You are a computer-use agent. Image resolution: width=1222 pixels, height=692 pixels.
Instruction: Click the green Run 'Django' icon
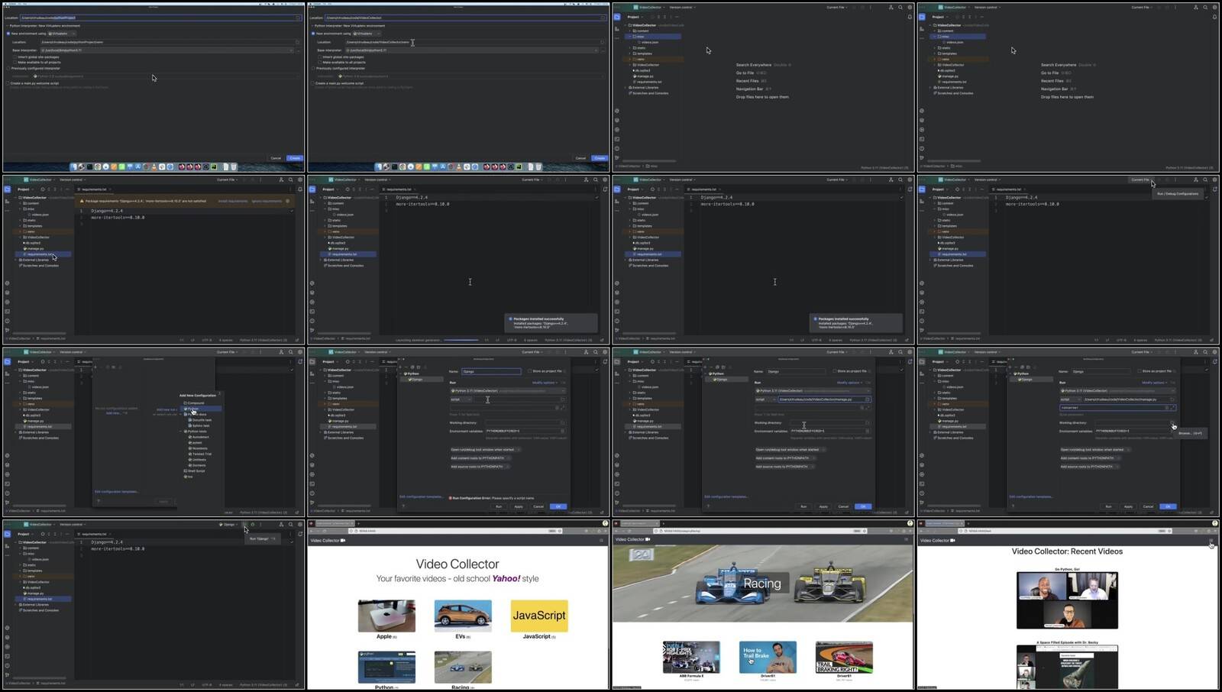tap(245, 525)
